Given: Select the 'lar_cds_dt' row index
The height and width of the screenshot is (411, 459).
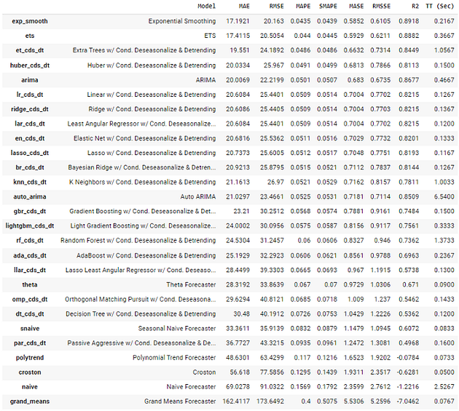Looking at the screenshot, I should 30,124.
